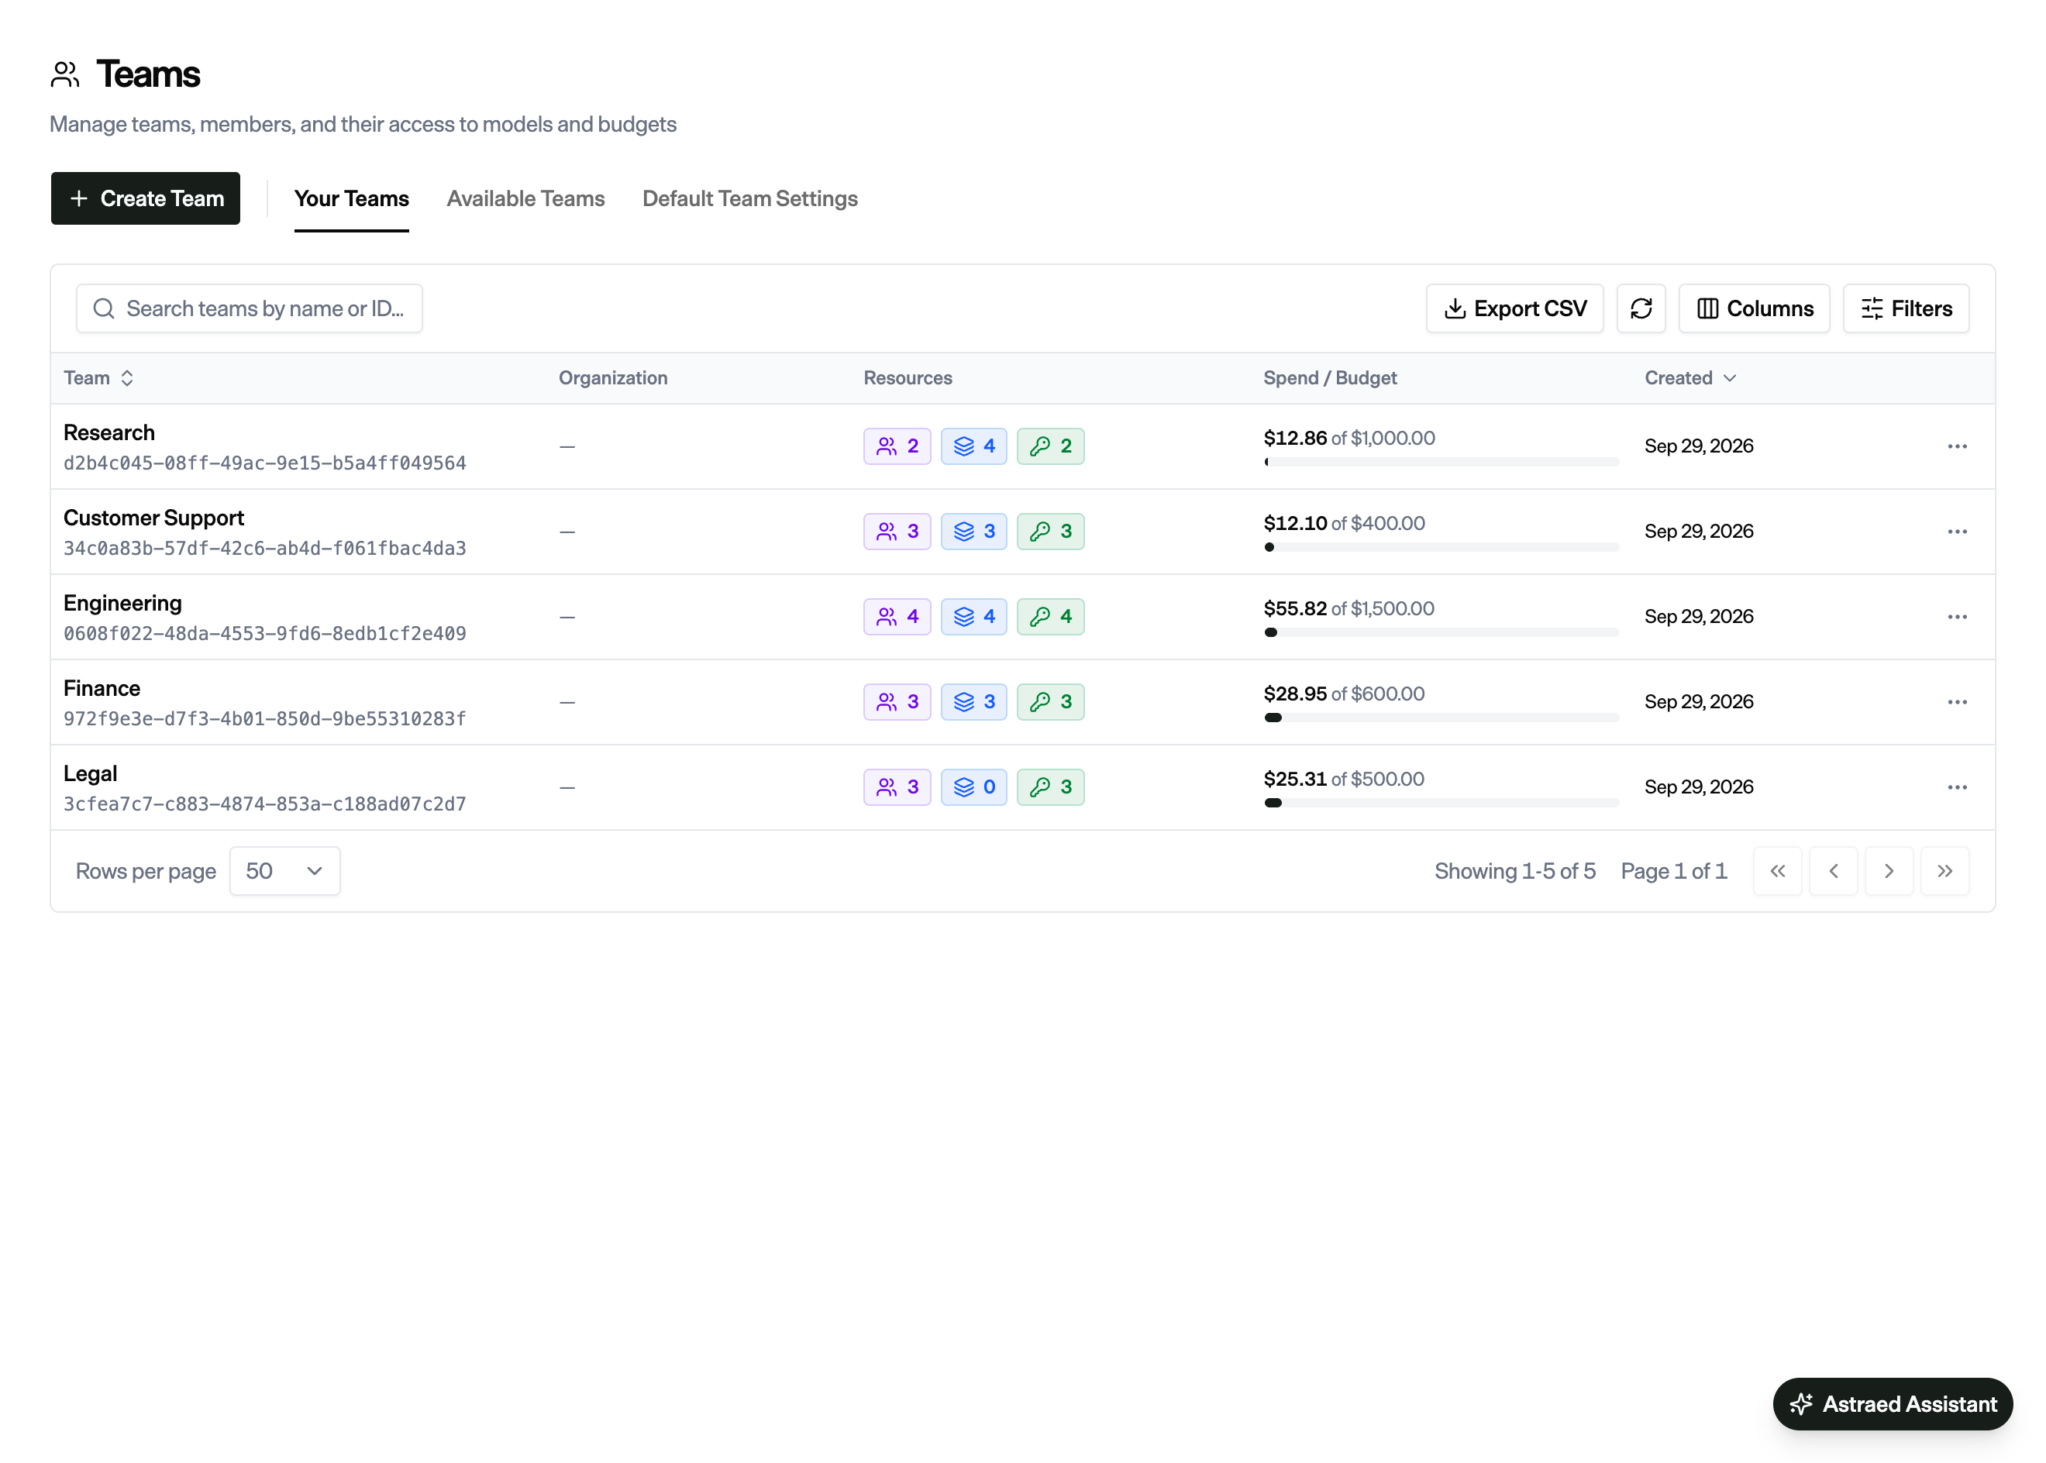Go to first page of teams
The width and height of the screenshot is (2046, 1463).
1776,871
